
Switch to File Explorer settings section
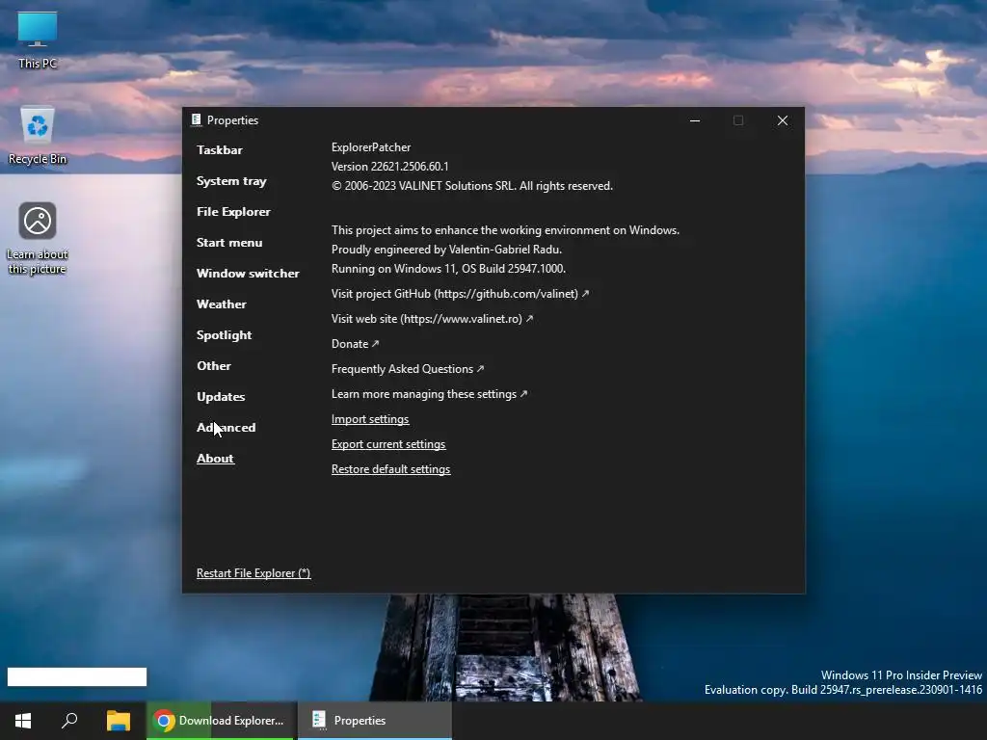click(233, 212)
